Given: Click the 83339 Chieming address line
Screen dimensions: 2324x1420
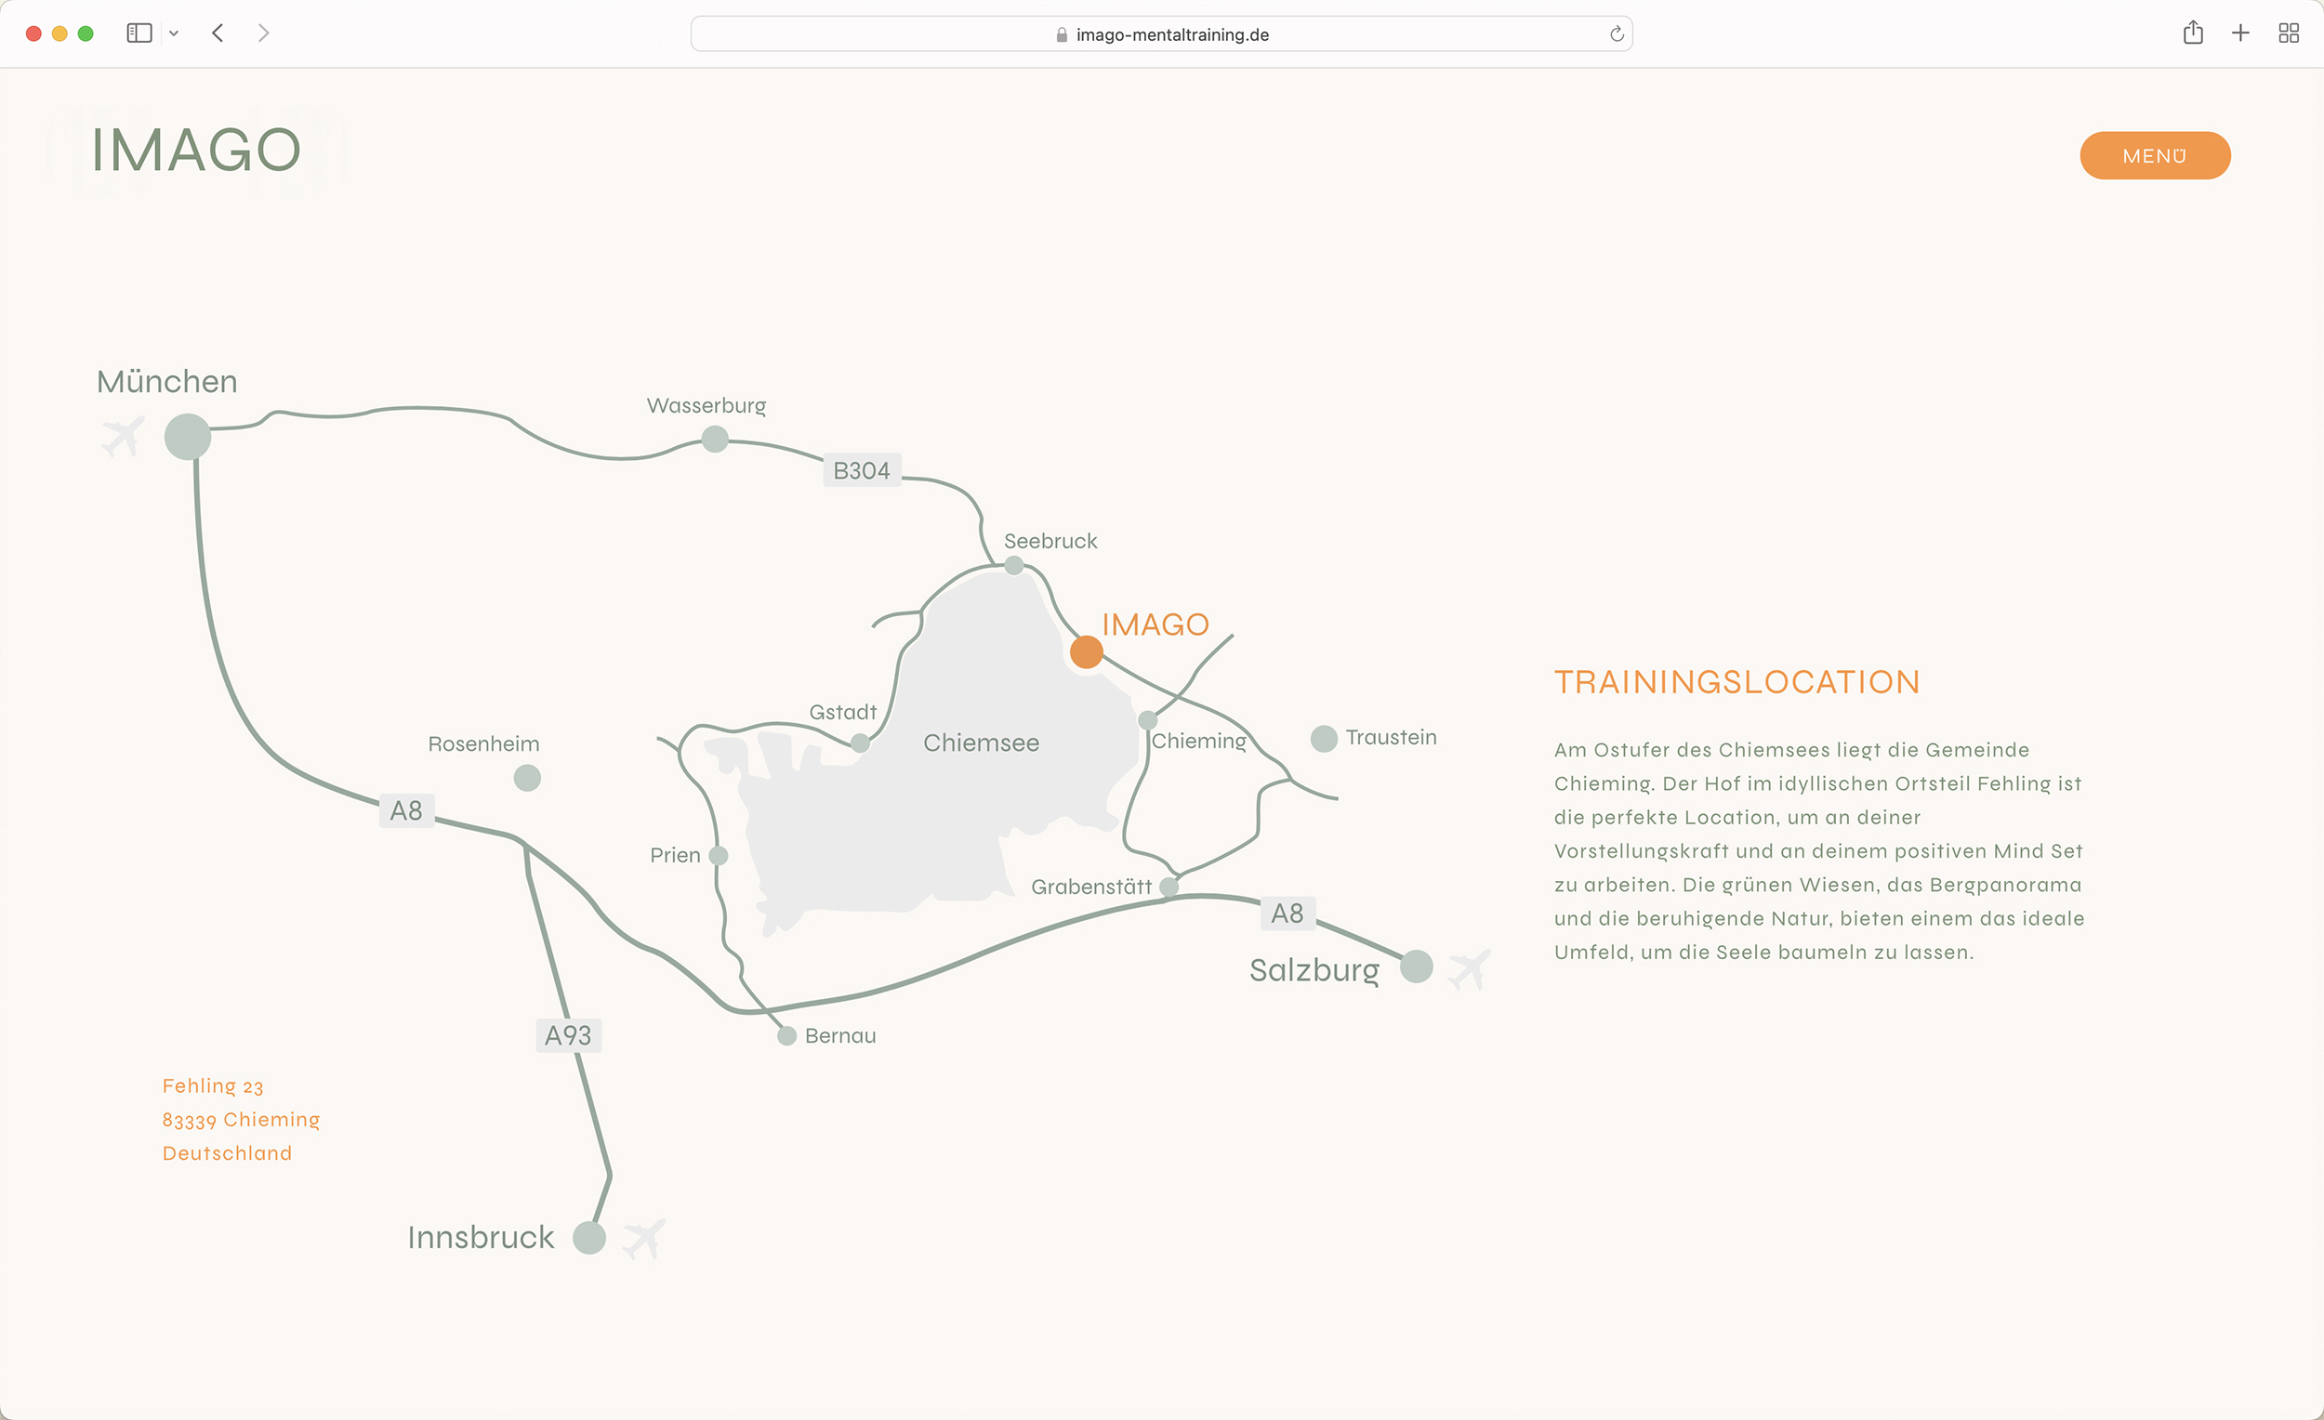Looking at the screenshot, I should pos(241,1120).
